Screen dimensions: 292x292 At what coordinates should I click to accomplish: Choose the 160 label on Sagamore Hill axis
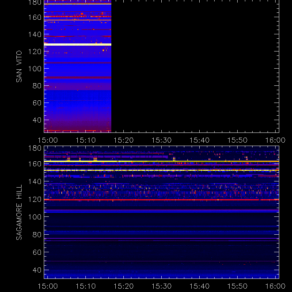[35, 164]
